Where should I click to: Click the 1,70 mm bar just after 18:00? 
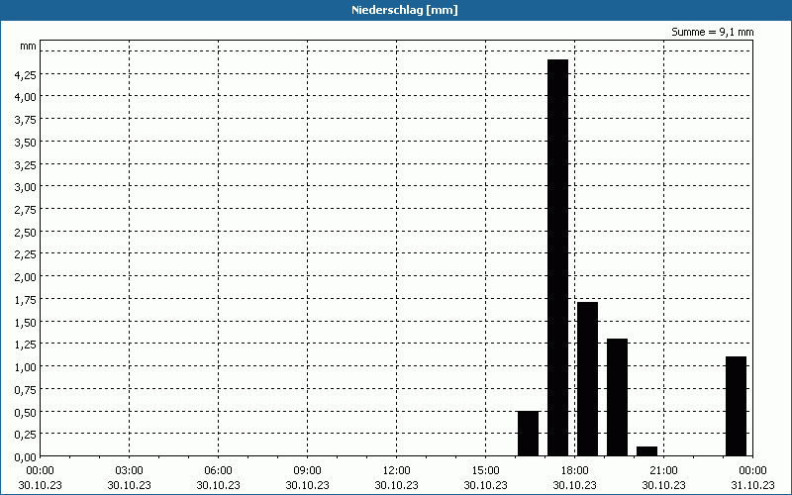point(587,379)
